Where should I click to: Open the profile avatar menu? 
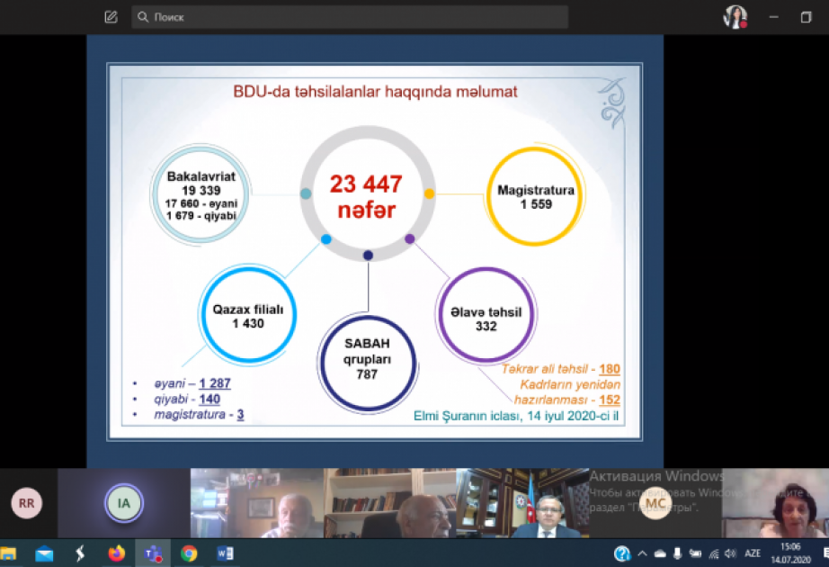[735, 17]
